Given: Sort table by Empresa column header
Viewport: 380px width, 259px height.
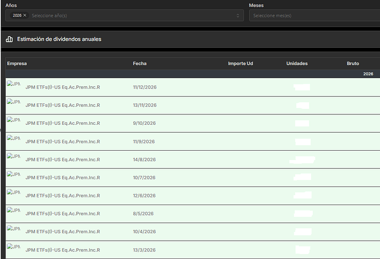Looking at the screenshot, I should point(17,64).
